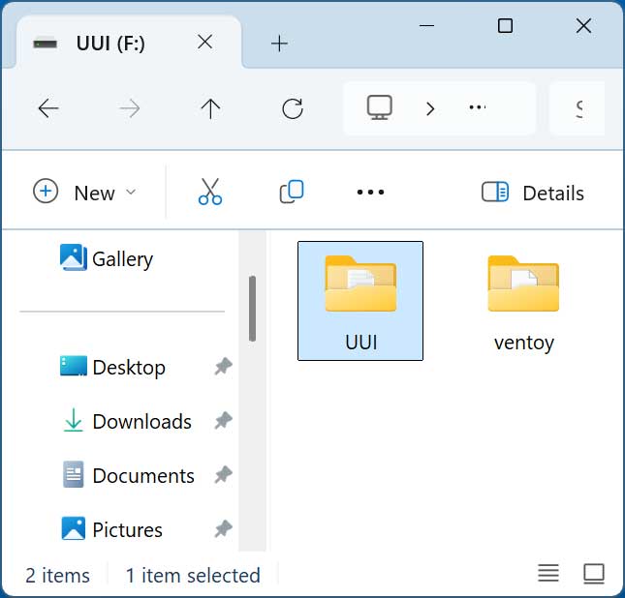Click the search box

[x=578, y=108]
